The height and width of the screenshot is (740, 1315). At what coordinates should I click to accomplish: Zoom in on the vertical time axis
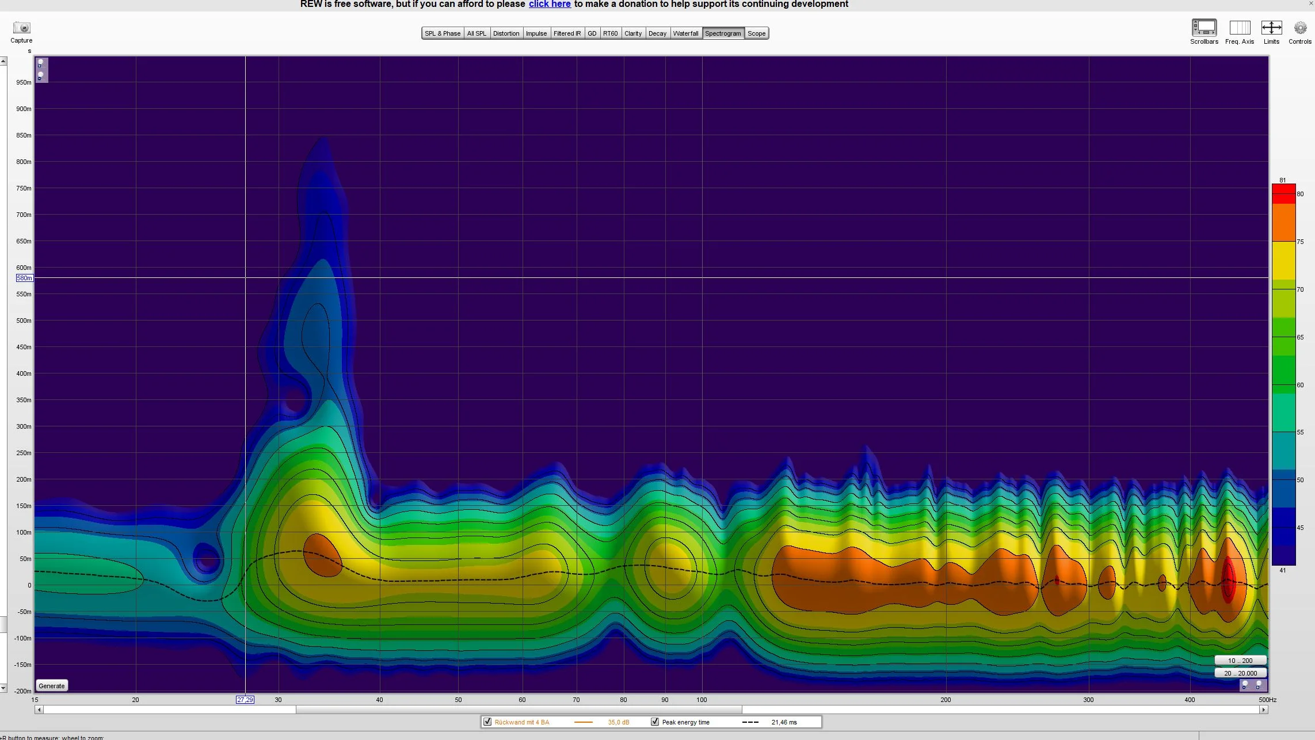40,63
